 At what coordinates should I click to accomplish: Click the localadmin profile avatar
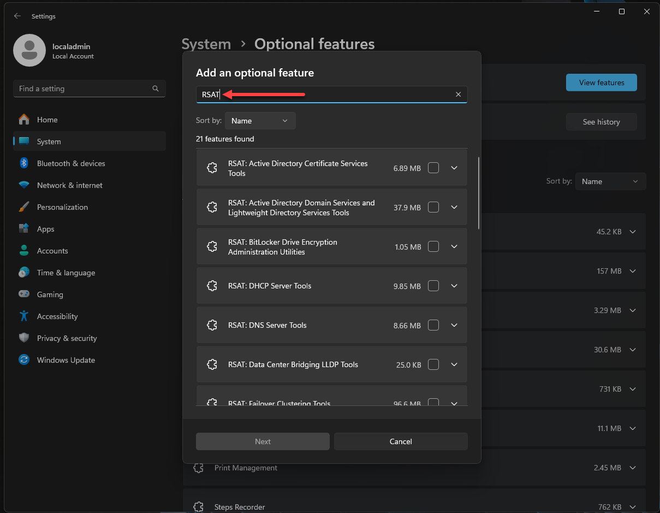click(x=29, y=50)
